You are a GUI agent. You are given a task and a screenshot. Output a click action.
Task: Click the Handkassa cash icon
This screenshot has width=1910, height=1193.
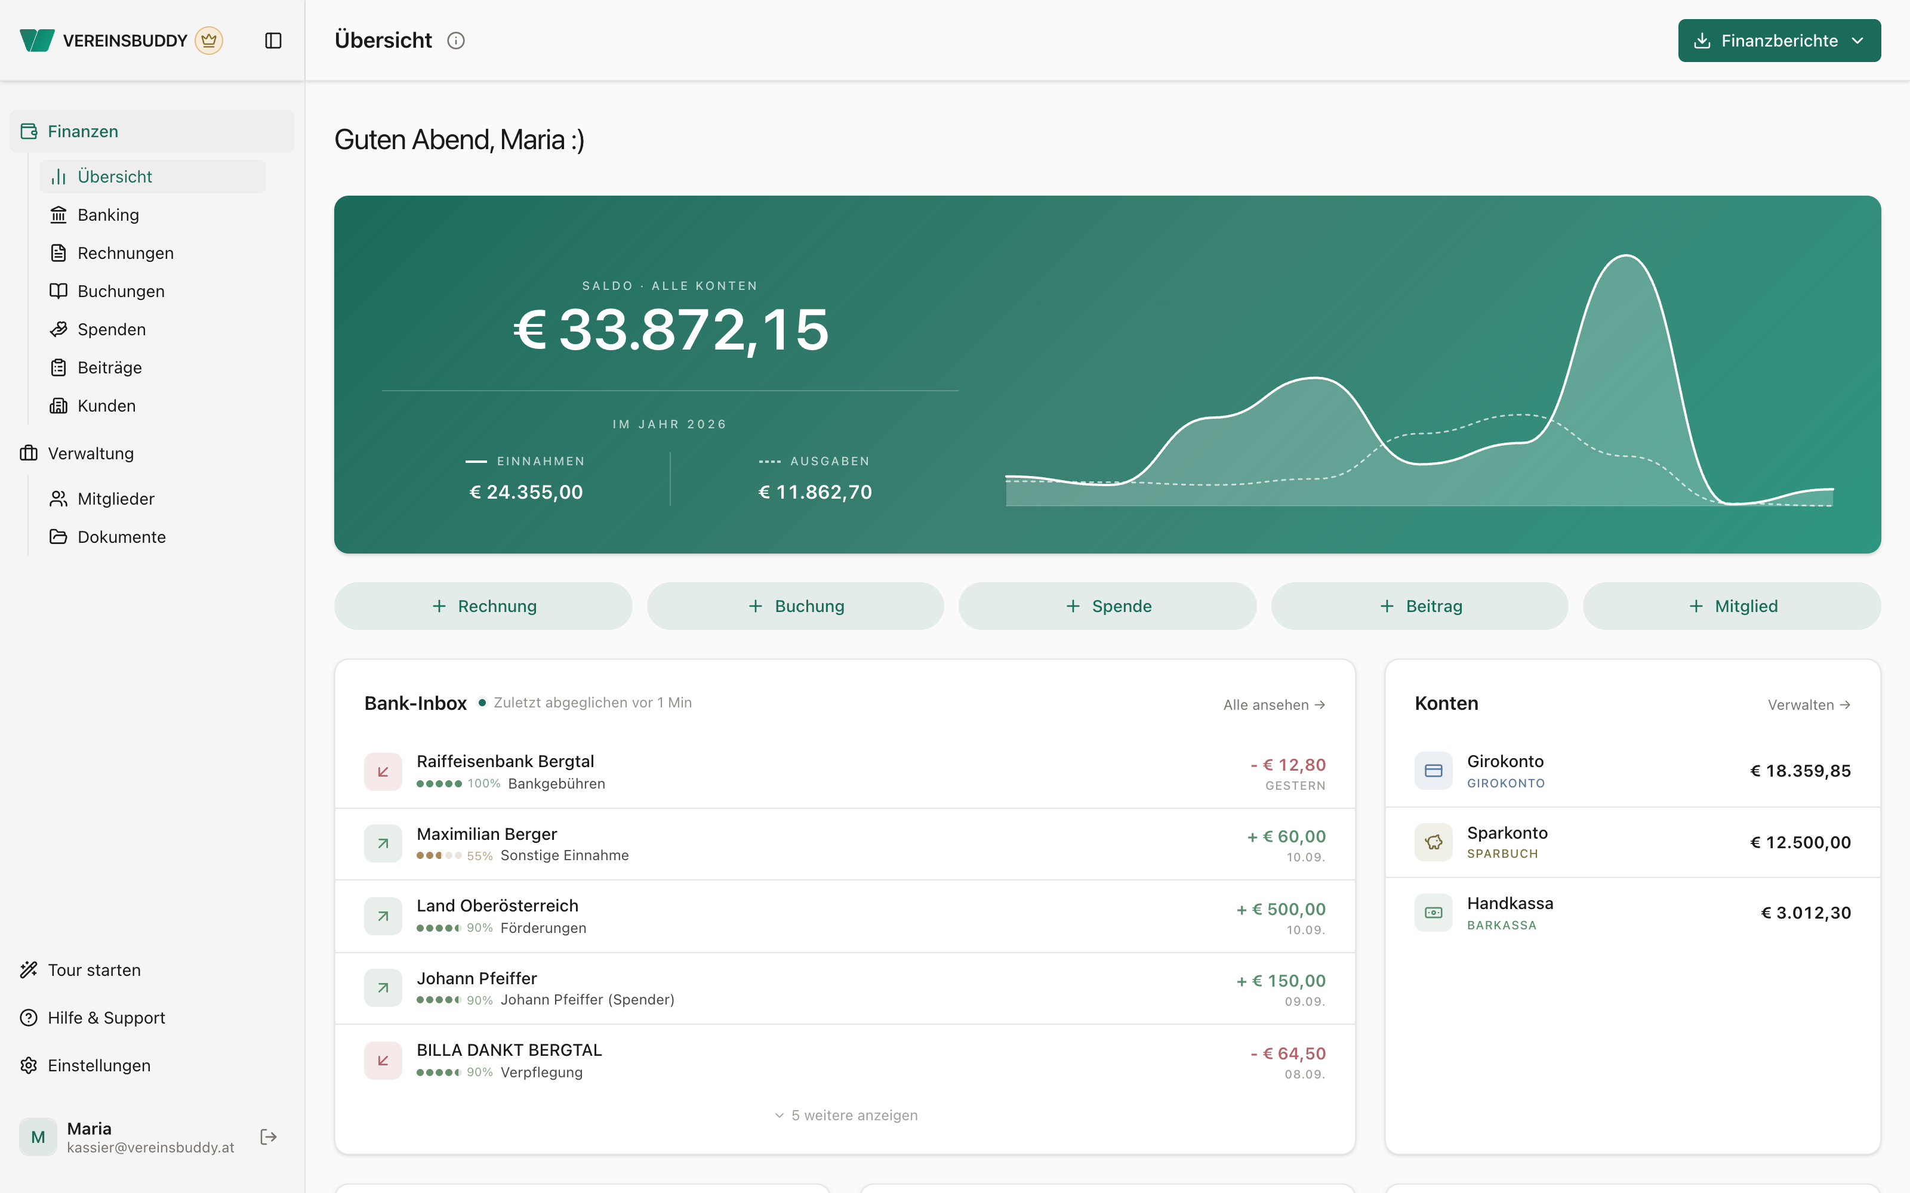tap(1433, 912)
